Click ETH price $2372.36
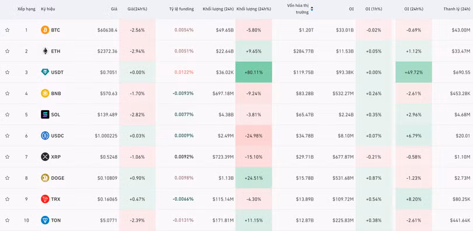The image size is (473, 231). click(x=107, y=51)
